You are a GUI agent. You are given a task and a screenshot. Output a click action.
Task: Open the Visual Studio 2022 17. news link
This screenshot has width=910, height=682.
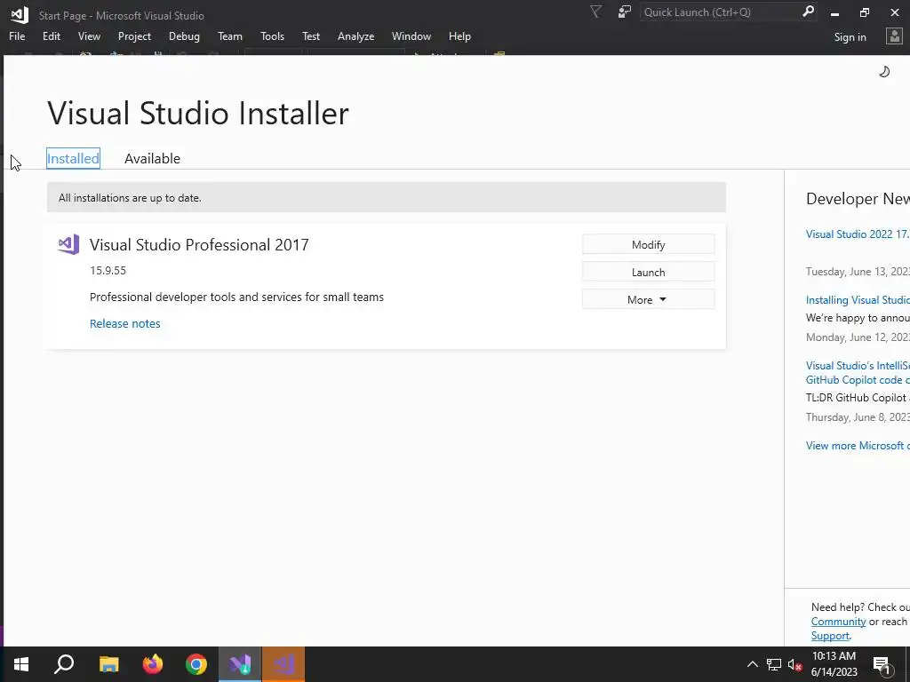pyautogui.click(x=858, y=234)
